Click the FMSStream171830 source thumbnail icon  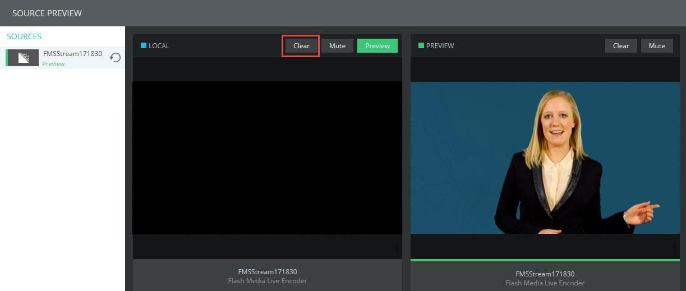coord(24,58)
